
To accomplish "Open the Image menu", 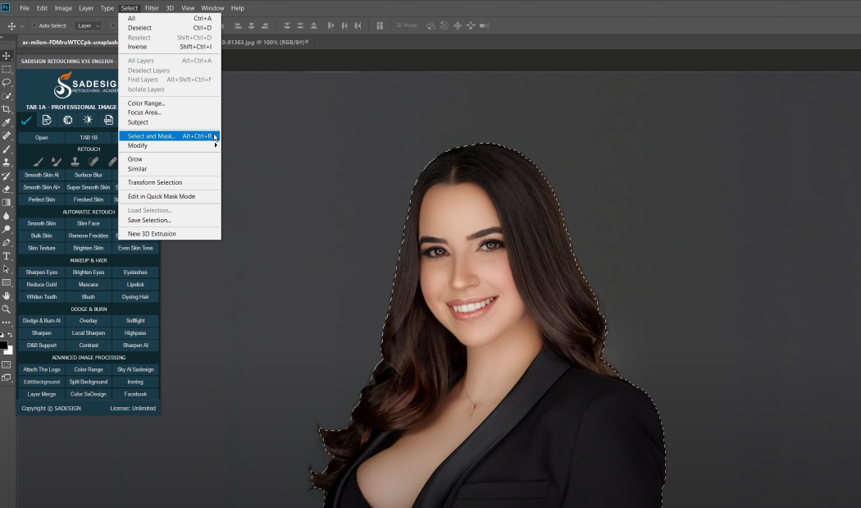I will click(x=63, y=8).
